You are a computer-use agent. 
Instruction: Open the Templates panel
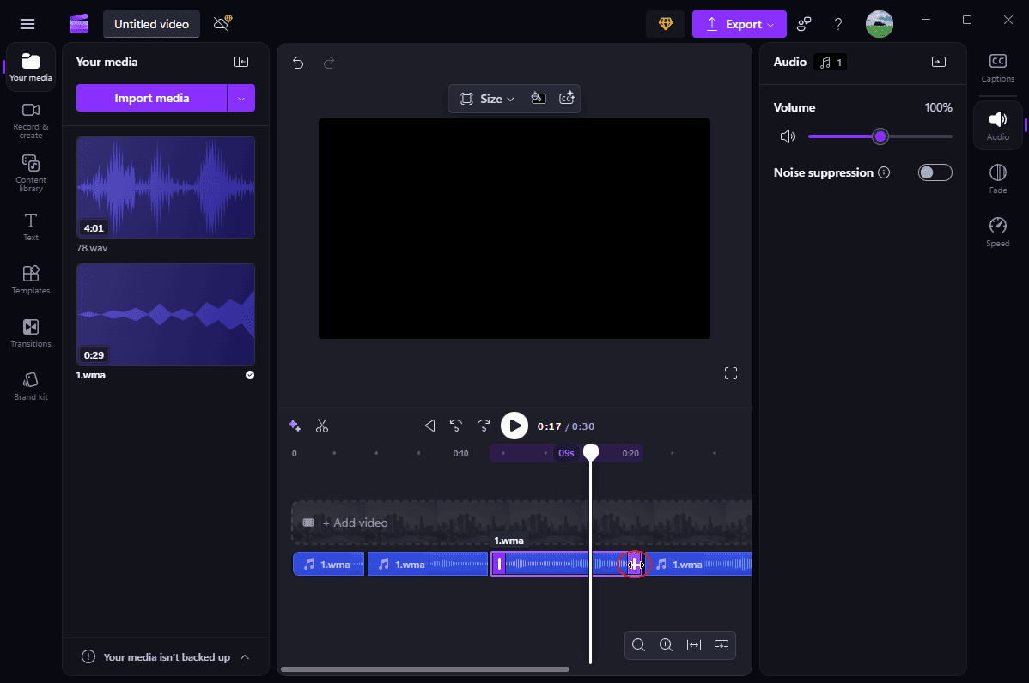[30, 280]
